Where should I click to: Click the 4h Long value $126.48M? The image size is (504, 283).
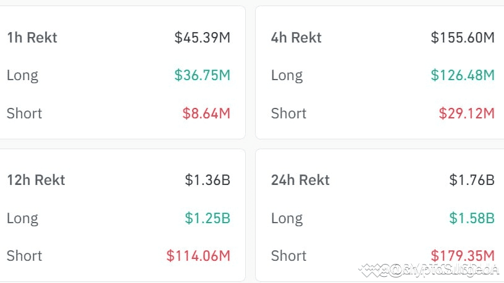[x=463, y=75]
